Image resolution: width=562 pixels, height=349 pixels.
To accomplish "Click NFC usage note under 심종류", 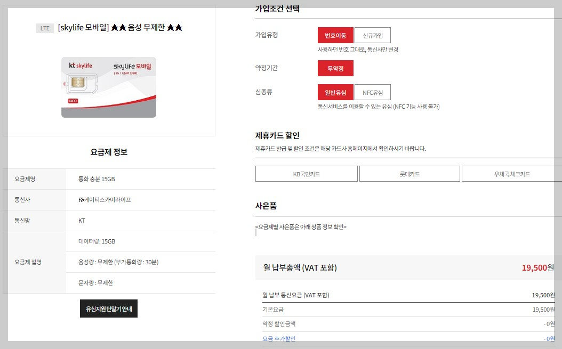I will point(379,107).
